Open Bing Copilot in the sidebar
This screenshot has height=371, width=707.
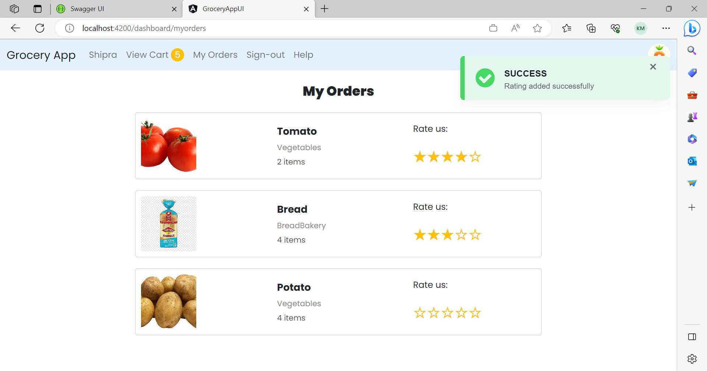(692, 28)
